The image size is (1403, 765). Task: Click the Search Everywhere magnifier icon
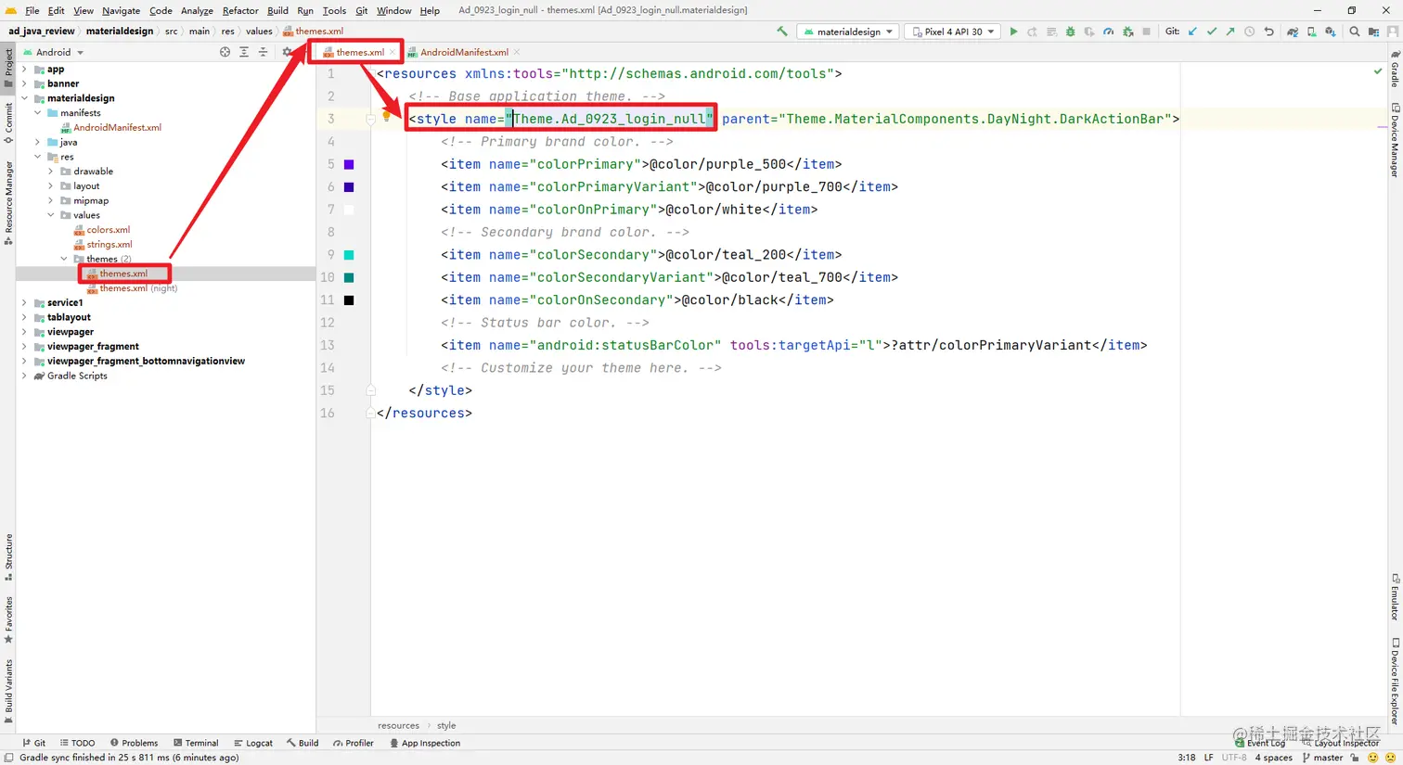click(x=1355, y=32)
